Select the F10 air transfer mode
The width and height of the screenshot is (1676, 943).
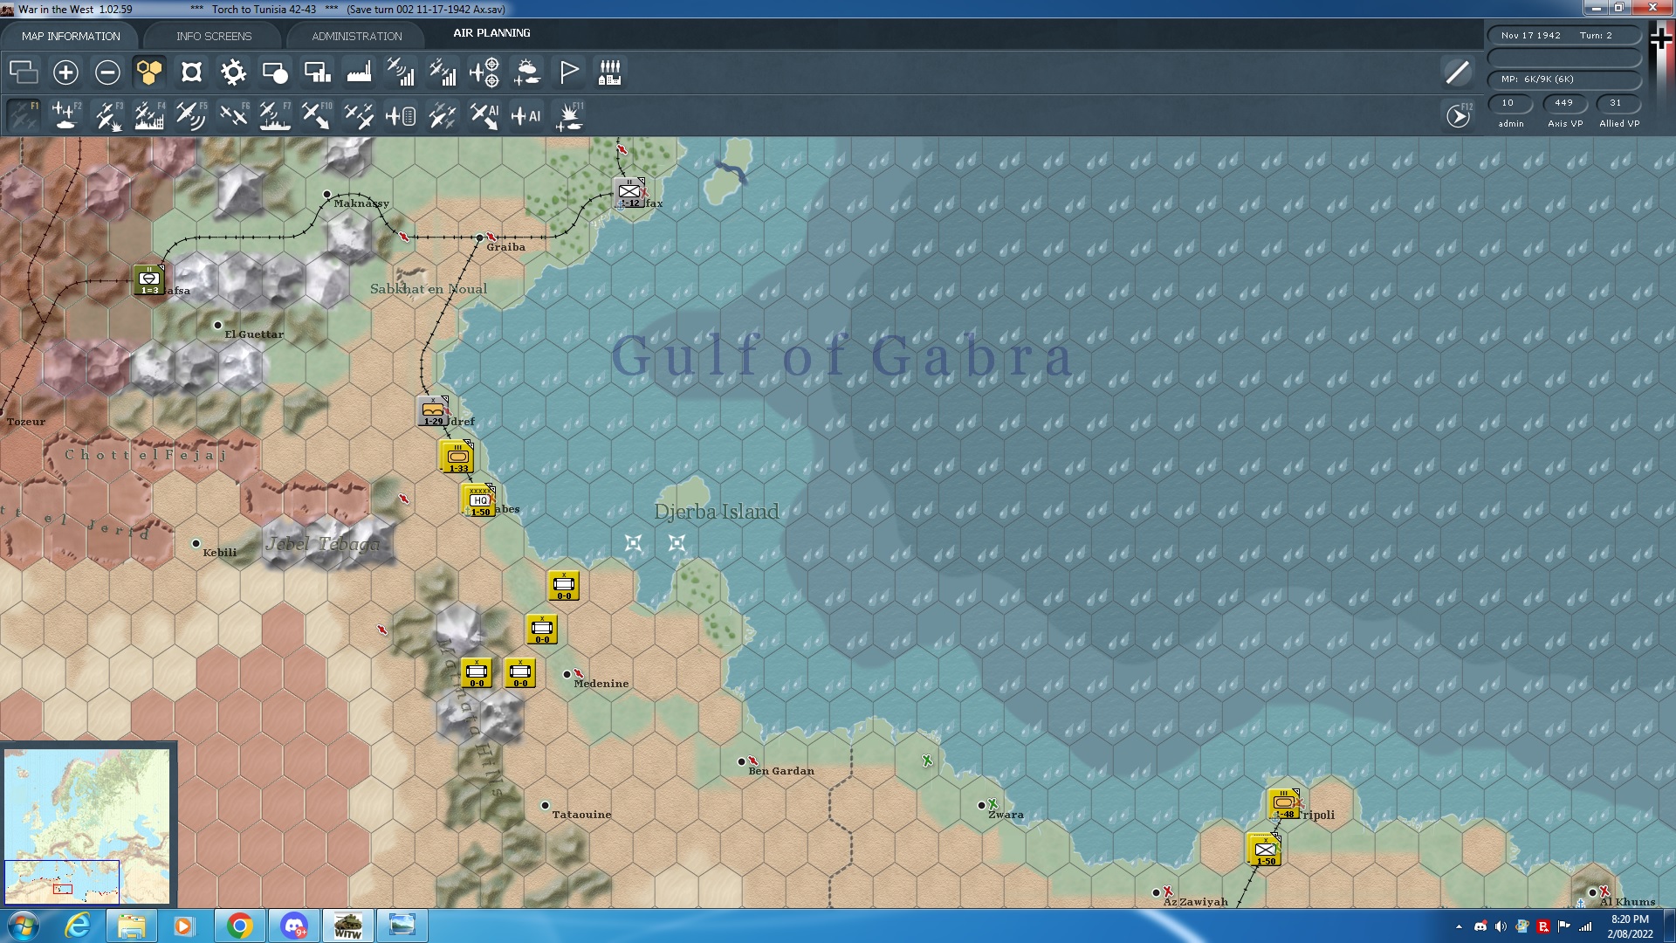[317, 115]
